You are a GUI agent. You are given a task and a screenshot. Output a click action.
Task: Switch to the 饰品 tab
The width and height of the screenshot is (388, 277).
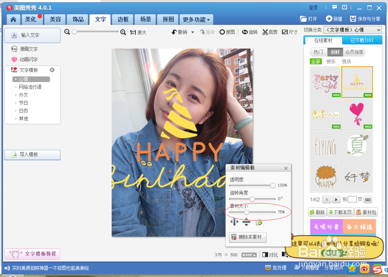(78, 19)
